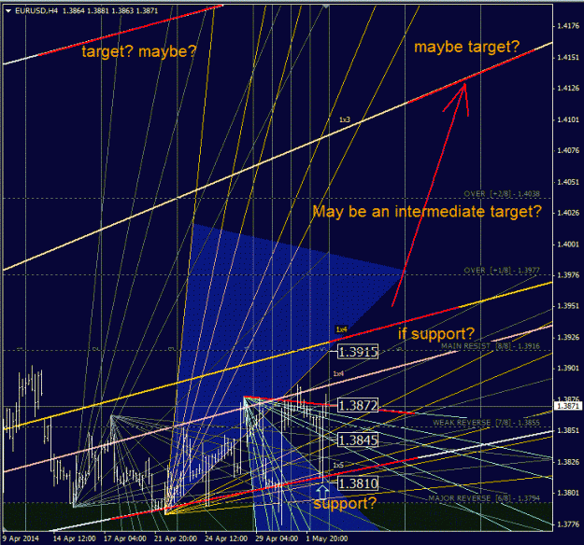Click 'MAIN RESIST [8/8] - 1.3916' label
This screenshot has width=584, height=545.
point(491,346)
